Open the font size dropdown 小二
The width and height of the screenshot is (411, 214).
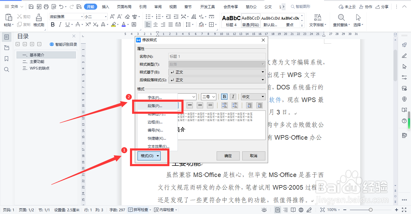(106, 17)
